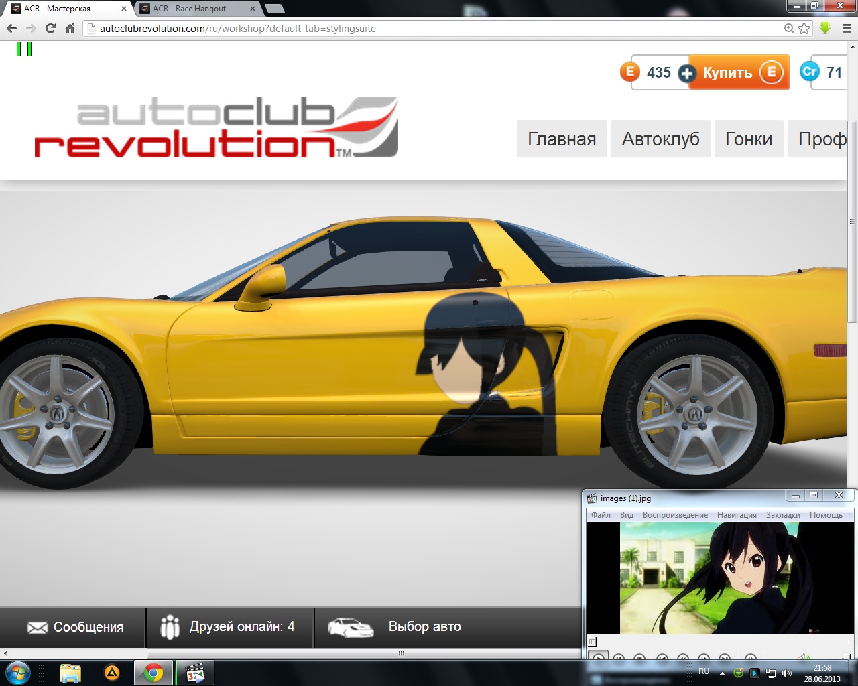Click the green pause bars indicator
This screenshot has height=686, width=858.
(24, 49)
